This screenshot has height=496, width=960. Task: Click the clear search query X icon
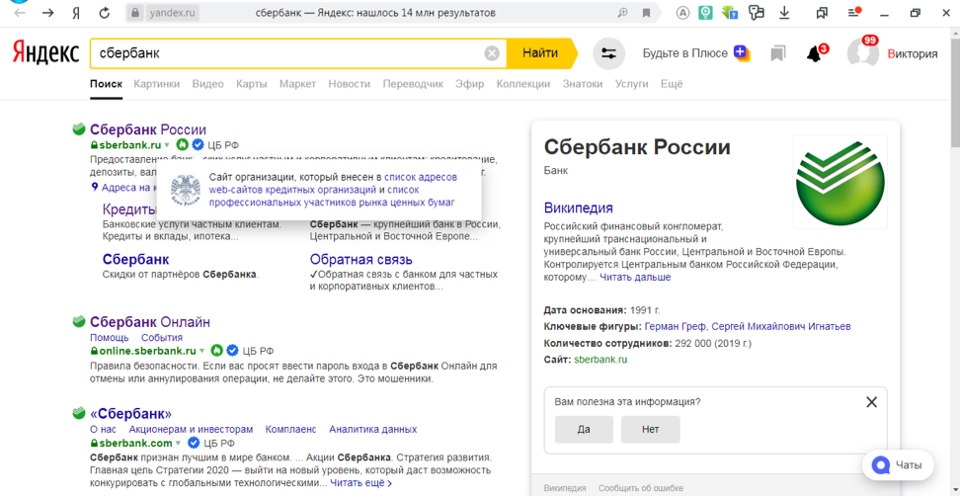(492, 53)
